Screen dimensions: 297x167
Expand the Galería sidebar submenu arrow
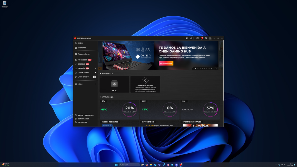pyautogui.click(x=95, y=68)
